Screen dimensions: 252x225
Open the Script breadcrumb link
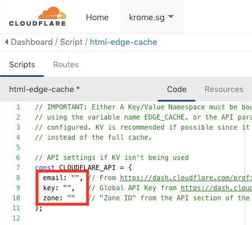(71, 42)
